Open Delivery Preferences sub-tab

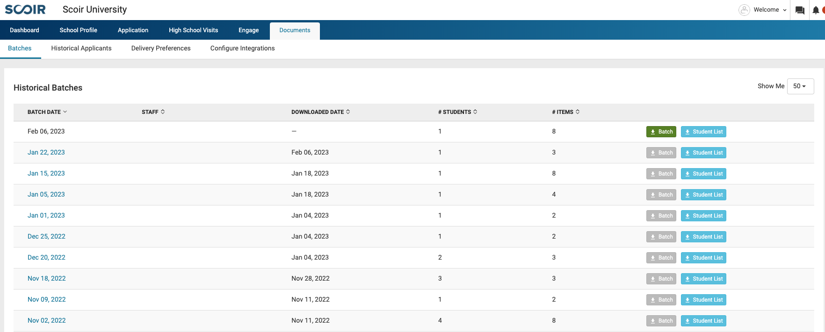coord(161,49)
